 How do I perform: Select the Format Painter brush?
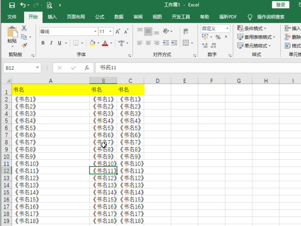[24, 45]
